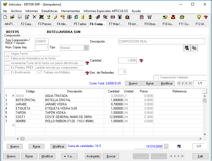The height and width of the screenshot is (161, 212).
Task: Click the 123 counter toolbar icon
Action: [113, 17]
